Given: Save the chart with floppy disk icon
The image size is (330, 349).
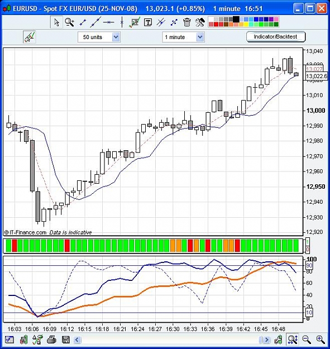Looking at the screenshot, I should tap(65, 340).
